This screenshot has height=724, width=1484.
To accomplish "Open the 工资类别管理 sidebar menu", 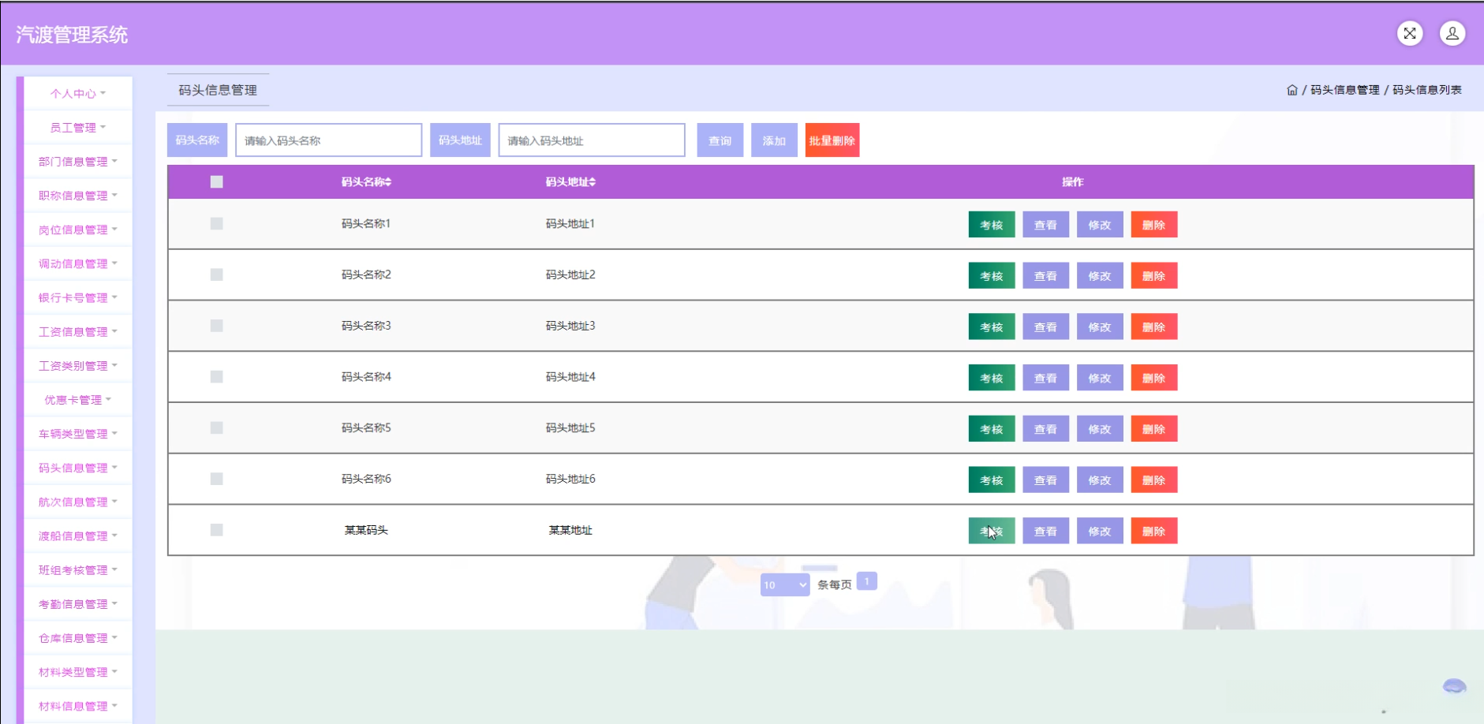I will (x=78, y=366).
